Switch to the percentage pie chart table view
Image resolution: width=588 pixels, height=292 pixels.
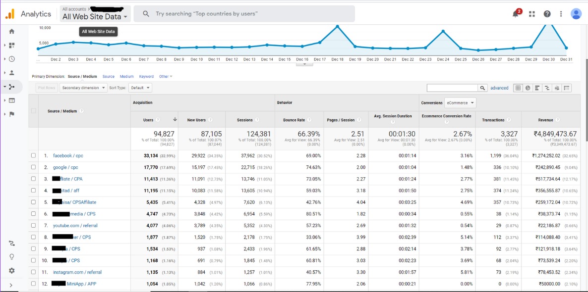[x=527, y=88]
